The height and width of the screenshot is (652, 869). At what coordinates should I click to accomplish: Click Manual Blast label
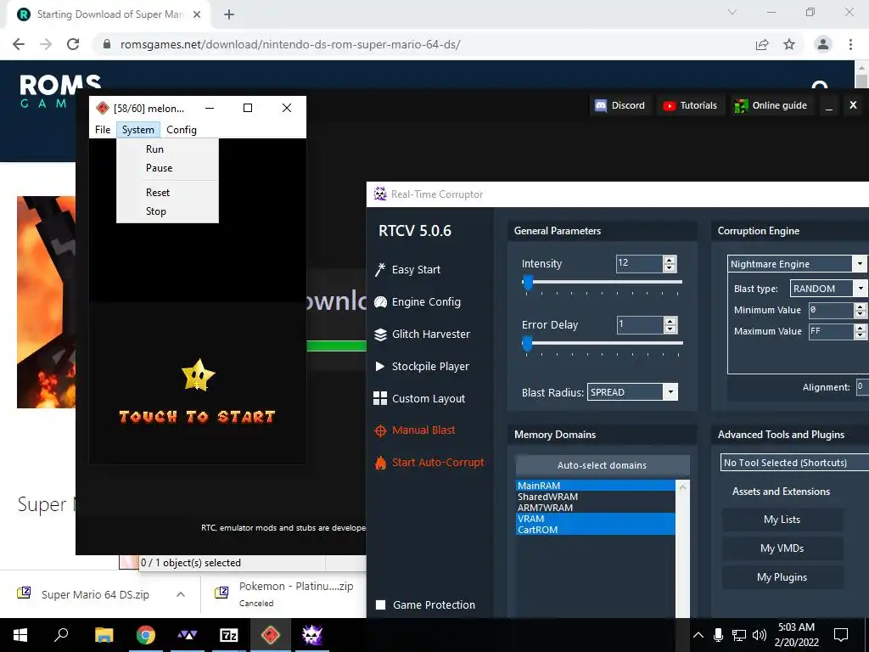423,430
